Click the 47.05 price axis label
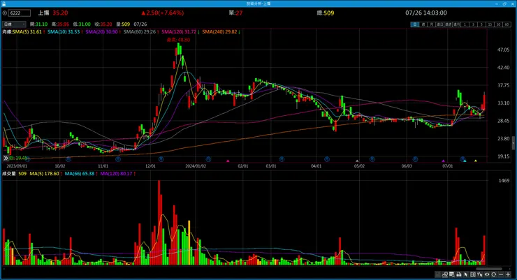Image resolution: width=517 pixels, height=280 pixels. tap(503, 50)
